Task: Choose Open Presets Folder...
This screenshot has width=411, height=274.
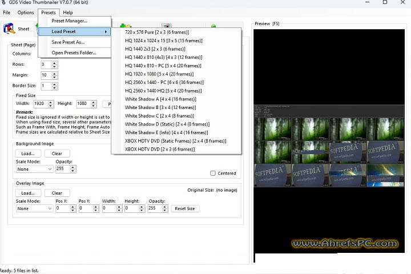Action: click(x=75, y=53)
